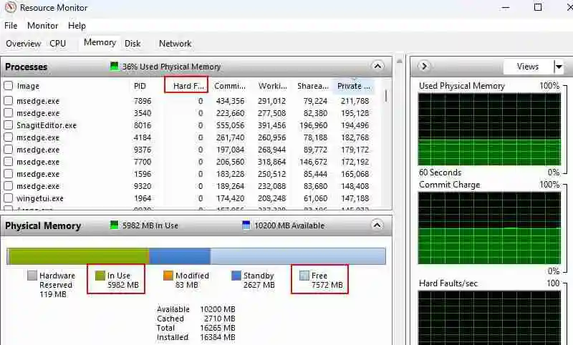Screen dimensions: 573x345
Task: Check the msedge.exe PID 9320 checkbox
Action: click(8, 186)
